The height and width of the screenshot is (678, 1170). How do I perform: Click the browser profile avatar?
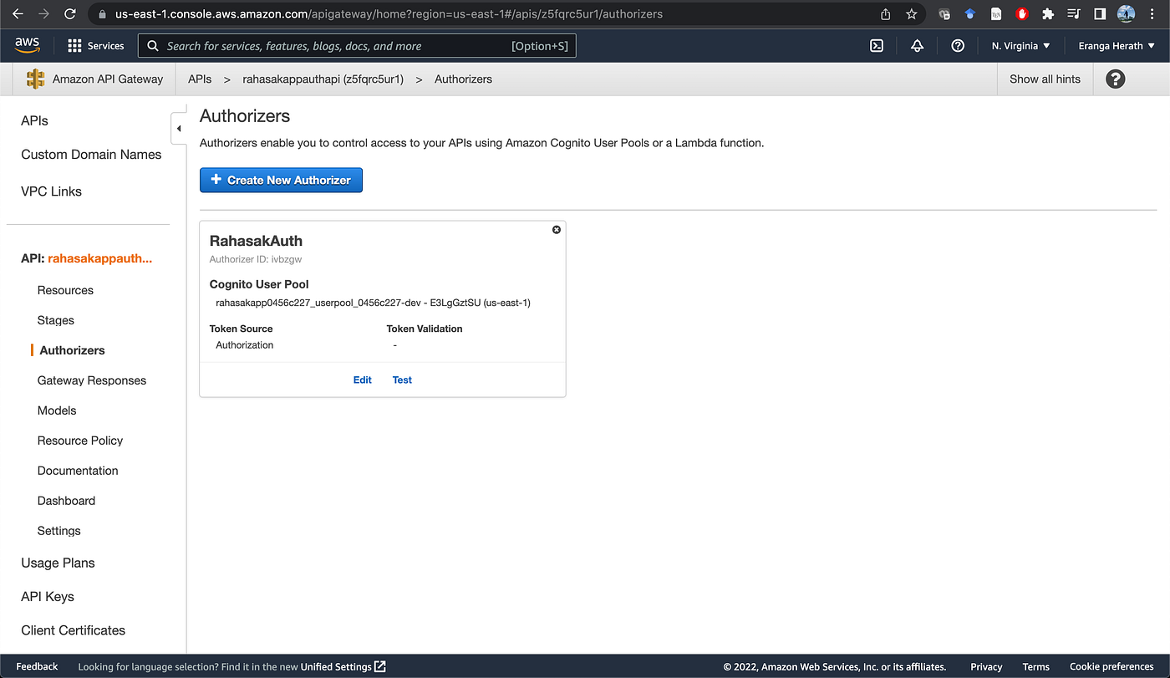point(1126,14)
